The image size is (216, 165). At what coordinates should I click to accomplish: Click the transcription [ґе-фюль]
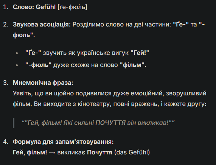[73, 7]
